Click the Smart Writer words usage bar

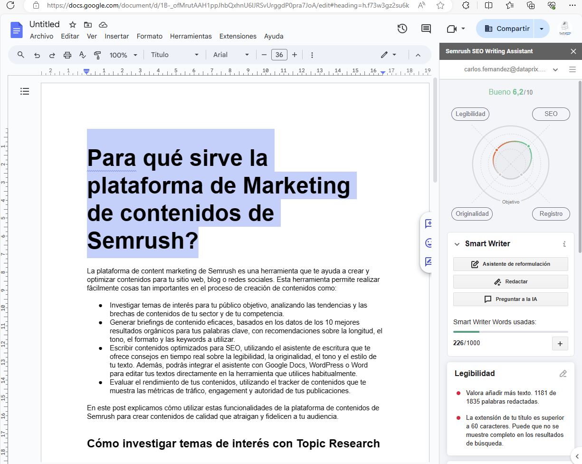point(510,332)
